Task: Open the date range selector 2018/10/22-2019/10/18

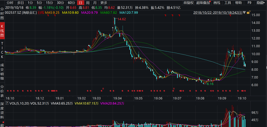Action: (219, 12)
